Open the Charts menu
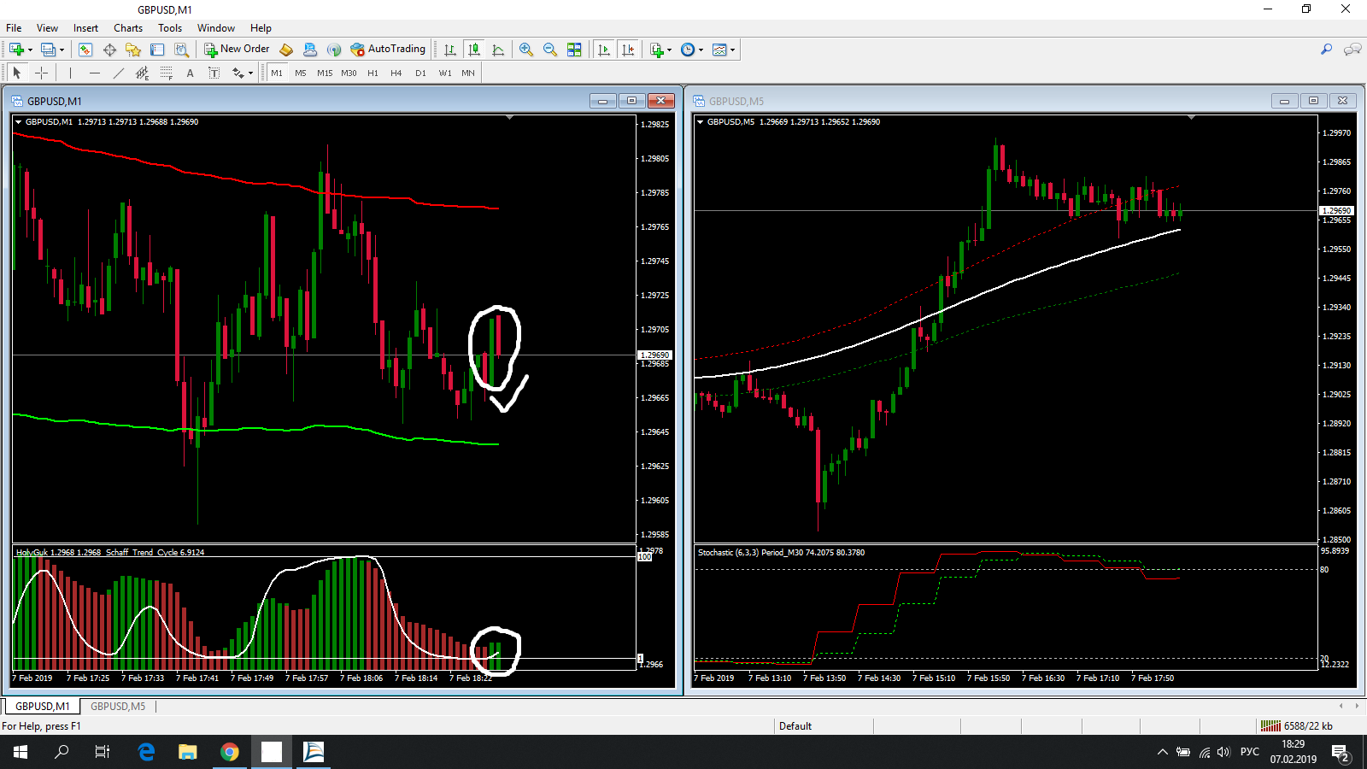Screen dimensions: 1367x769 click(128, 28)
